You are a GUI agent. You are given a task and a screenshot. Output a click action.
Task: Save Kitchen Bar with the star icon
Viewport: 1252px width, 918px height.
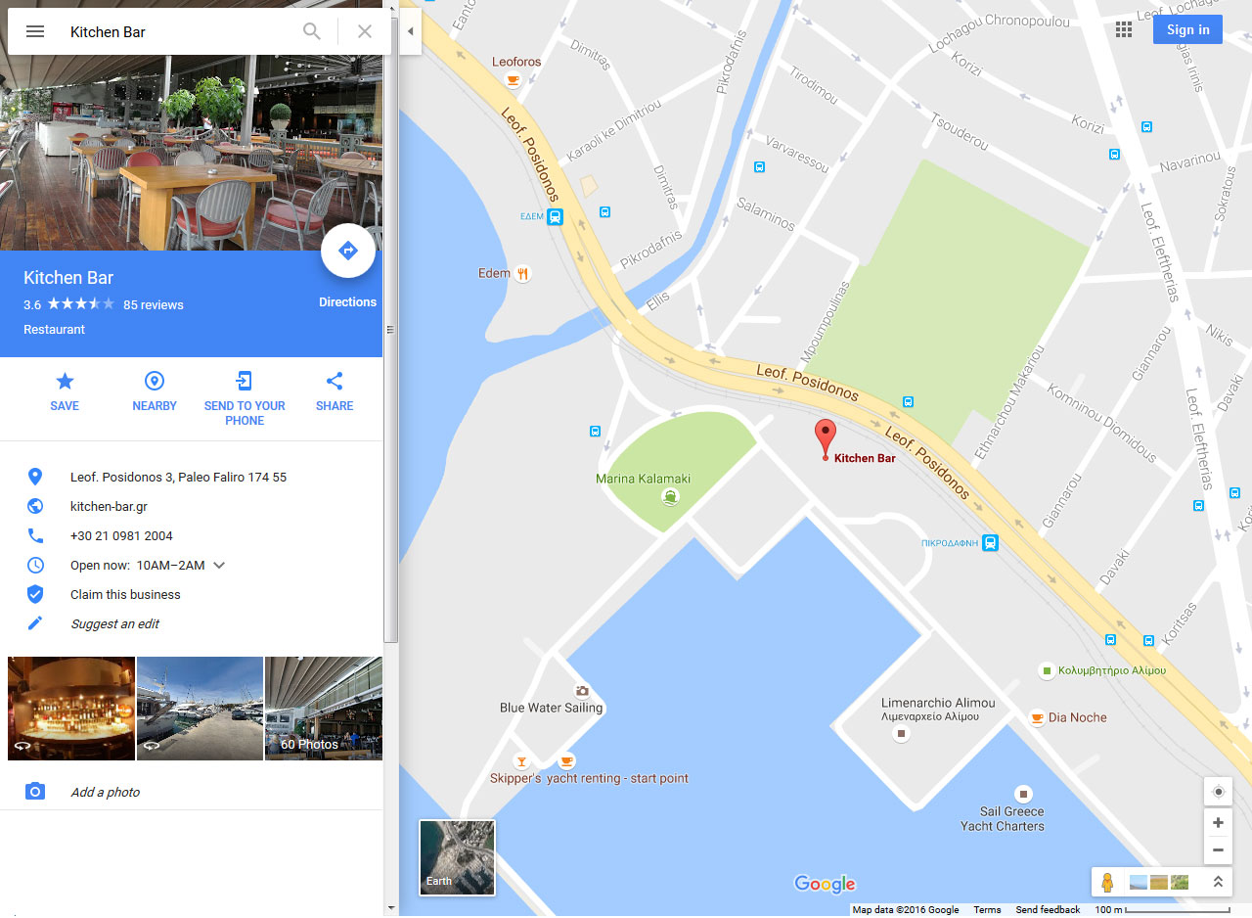tap(65, 390)
